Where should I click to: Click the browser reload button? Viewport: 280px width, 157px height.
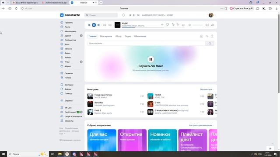[x=16, y=8]
